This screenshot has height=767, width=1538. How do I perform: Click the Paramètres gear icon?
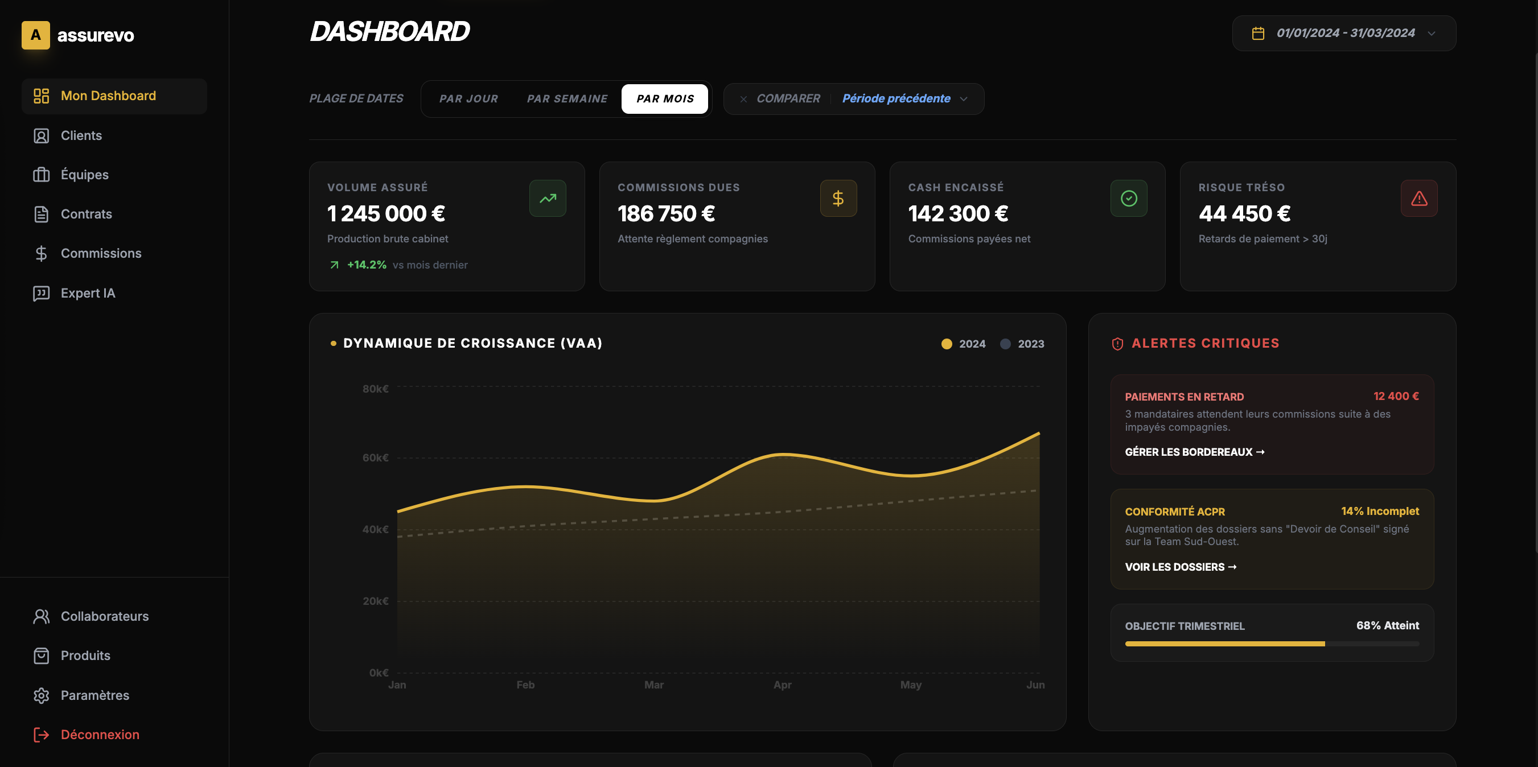point(41,695)
